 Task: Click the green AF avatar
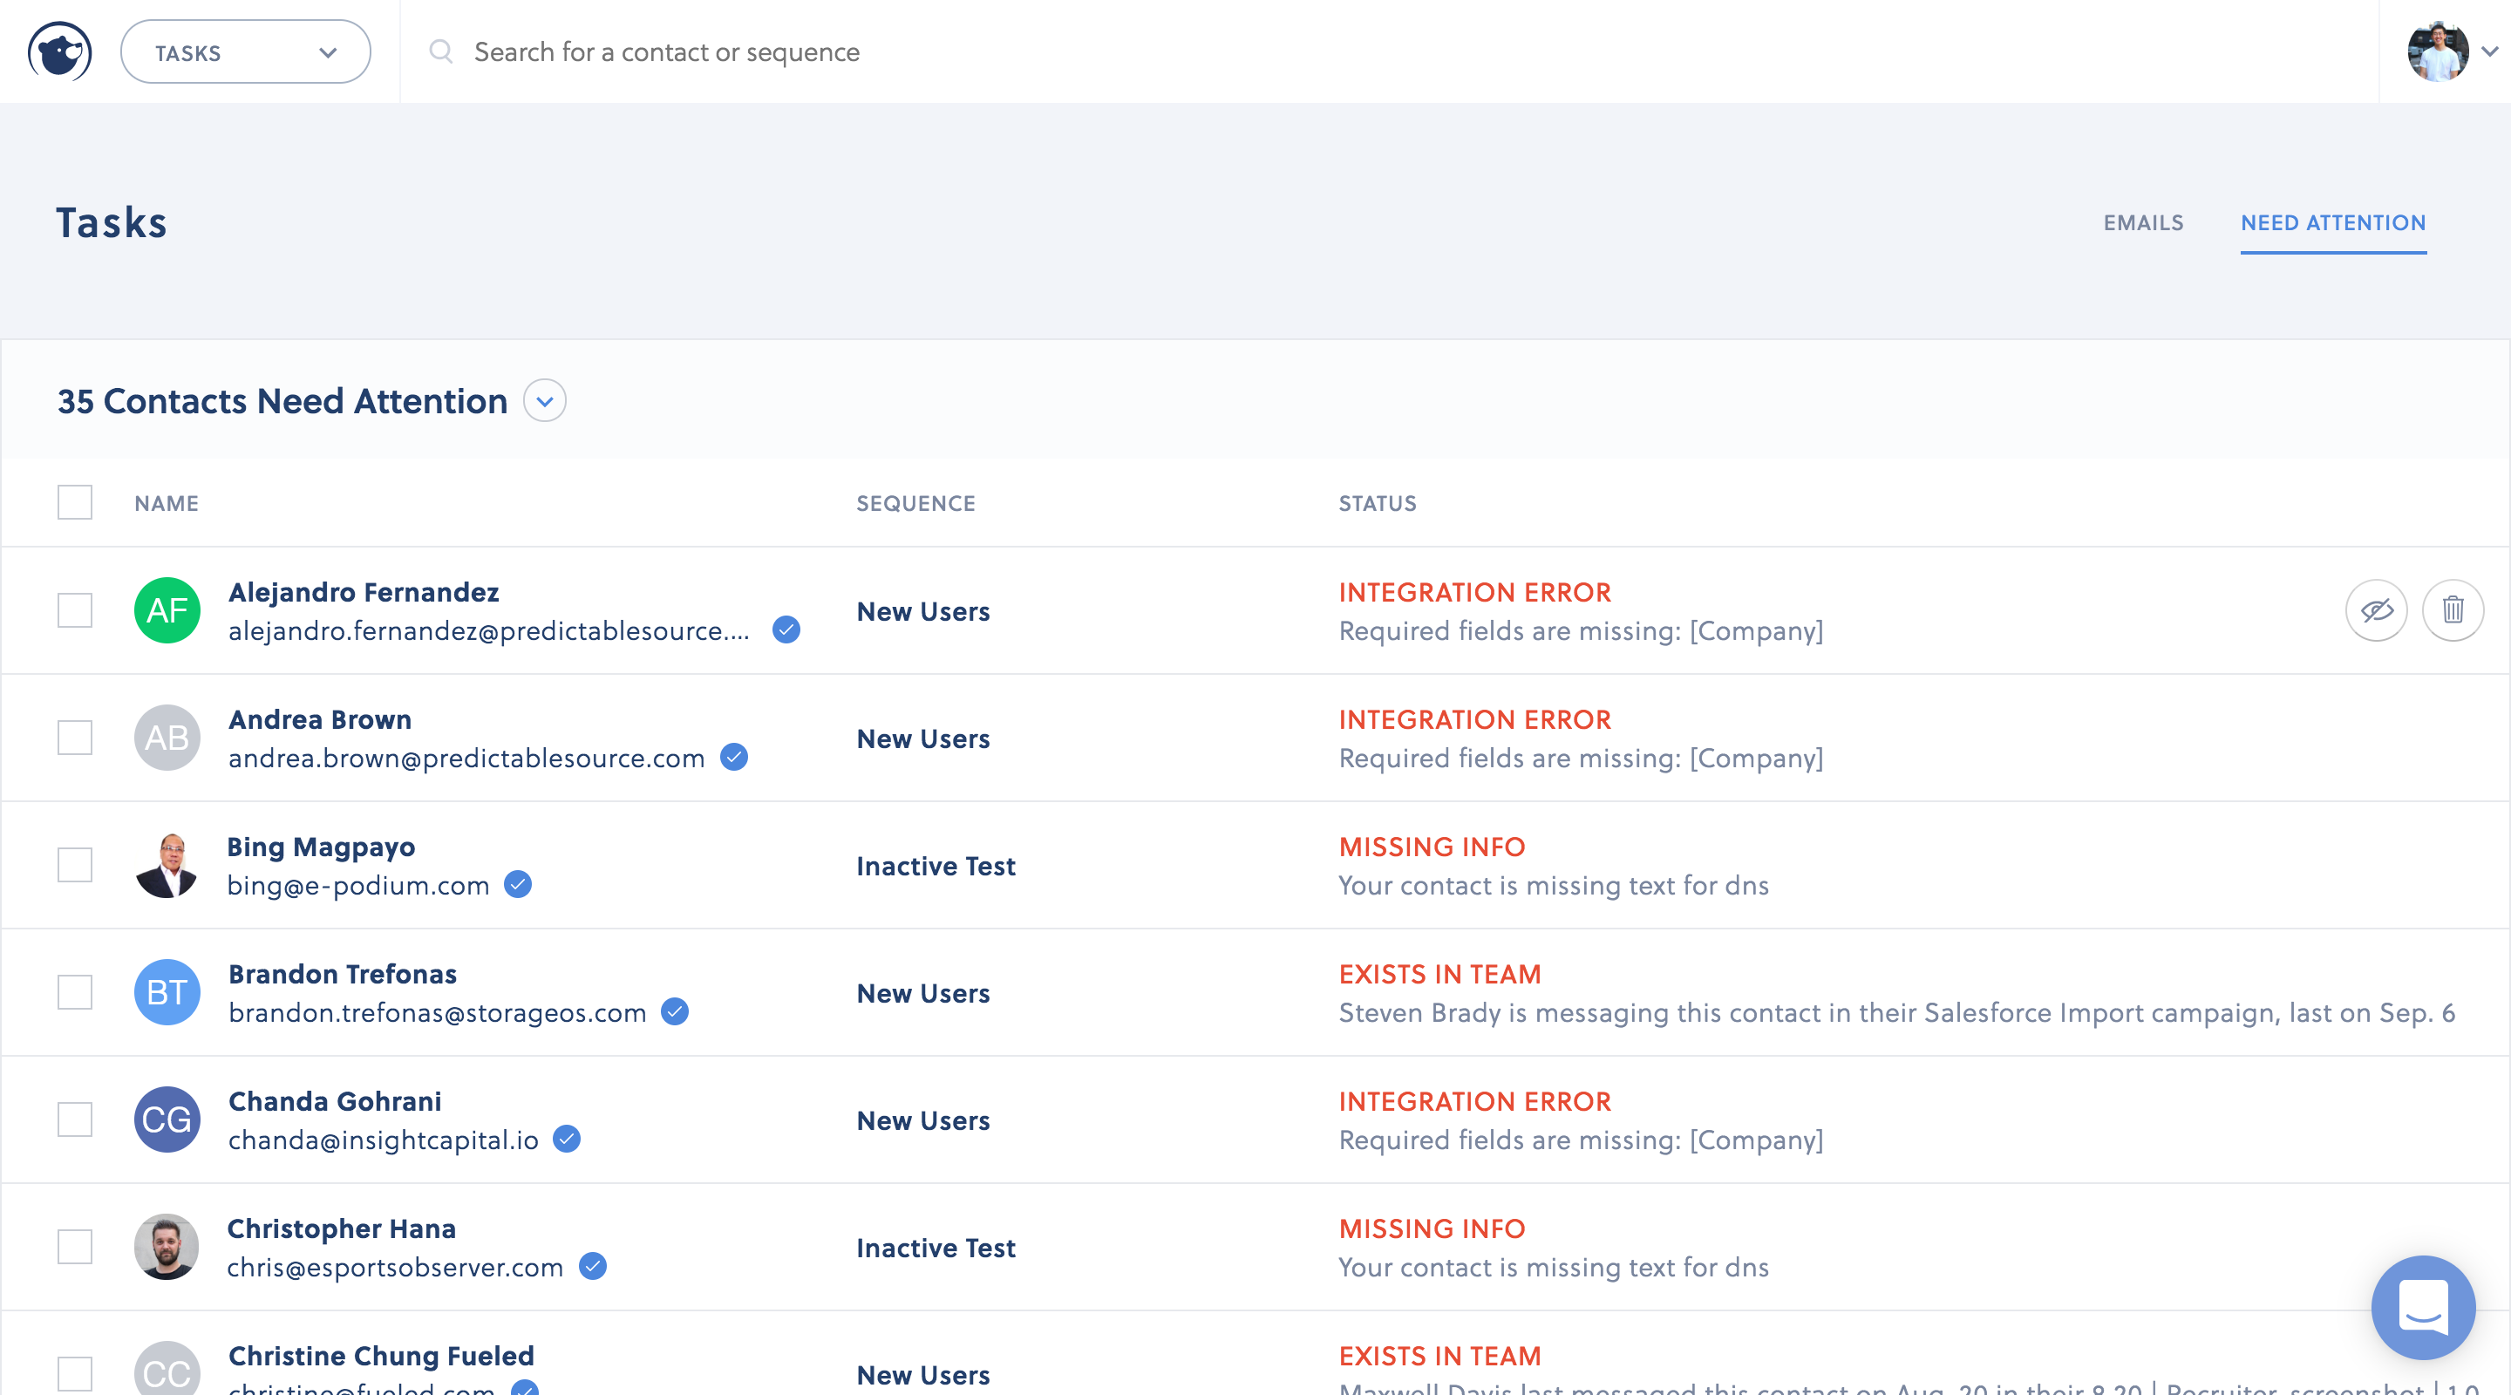(167, 610)
